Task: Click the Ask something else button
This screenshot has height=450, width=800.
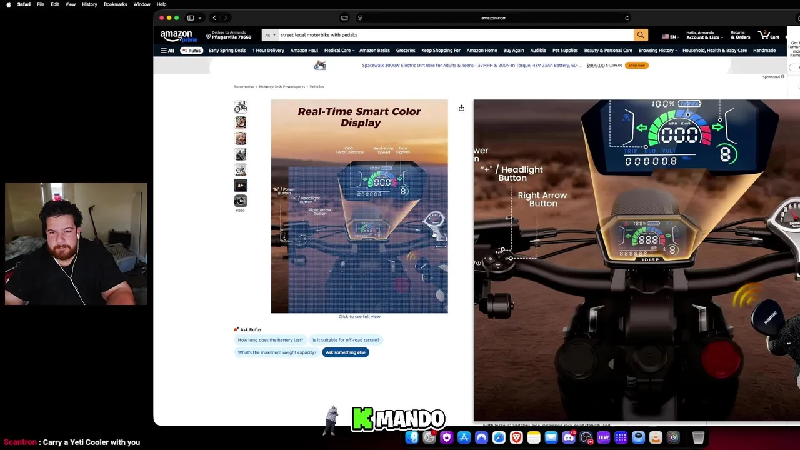Action: pos(346,352)
